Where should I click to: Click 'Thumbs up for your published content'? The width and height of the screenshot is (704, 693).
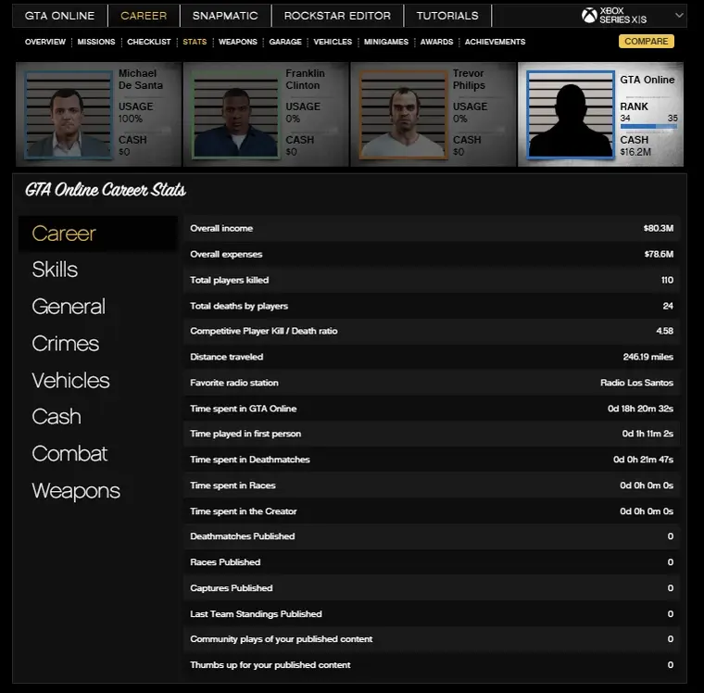point(270,665)
